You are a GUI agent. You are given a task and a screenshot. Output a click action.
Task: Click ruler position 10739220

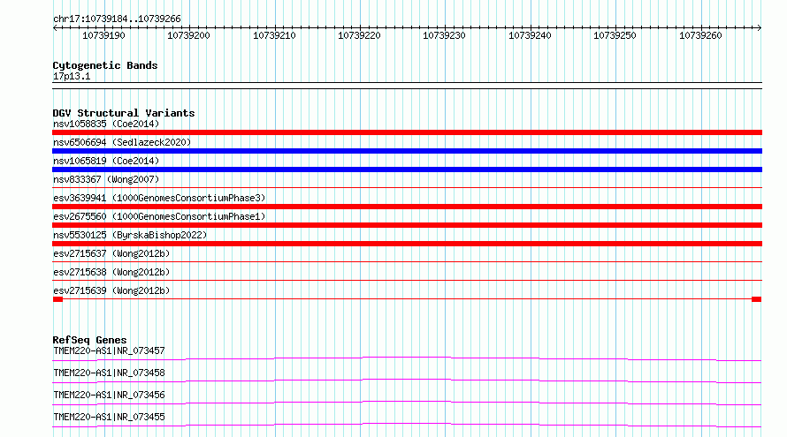tap(359, 35)
